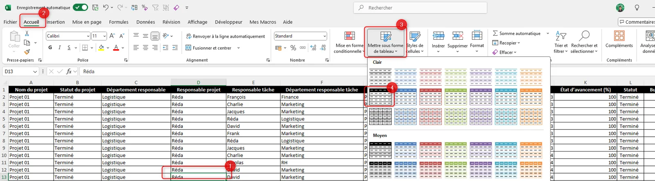The height and width of the screenshot is (181, 655).
Task: Click the purple eraser icon in quick access toolbar
Action: tap(176, 7)
